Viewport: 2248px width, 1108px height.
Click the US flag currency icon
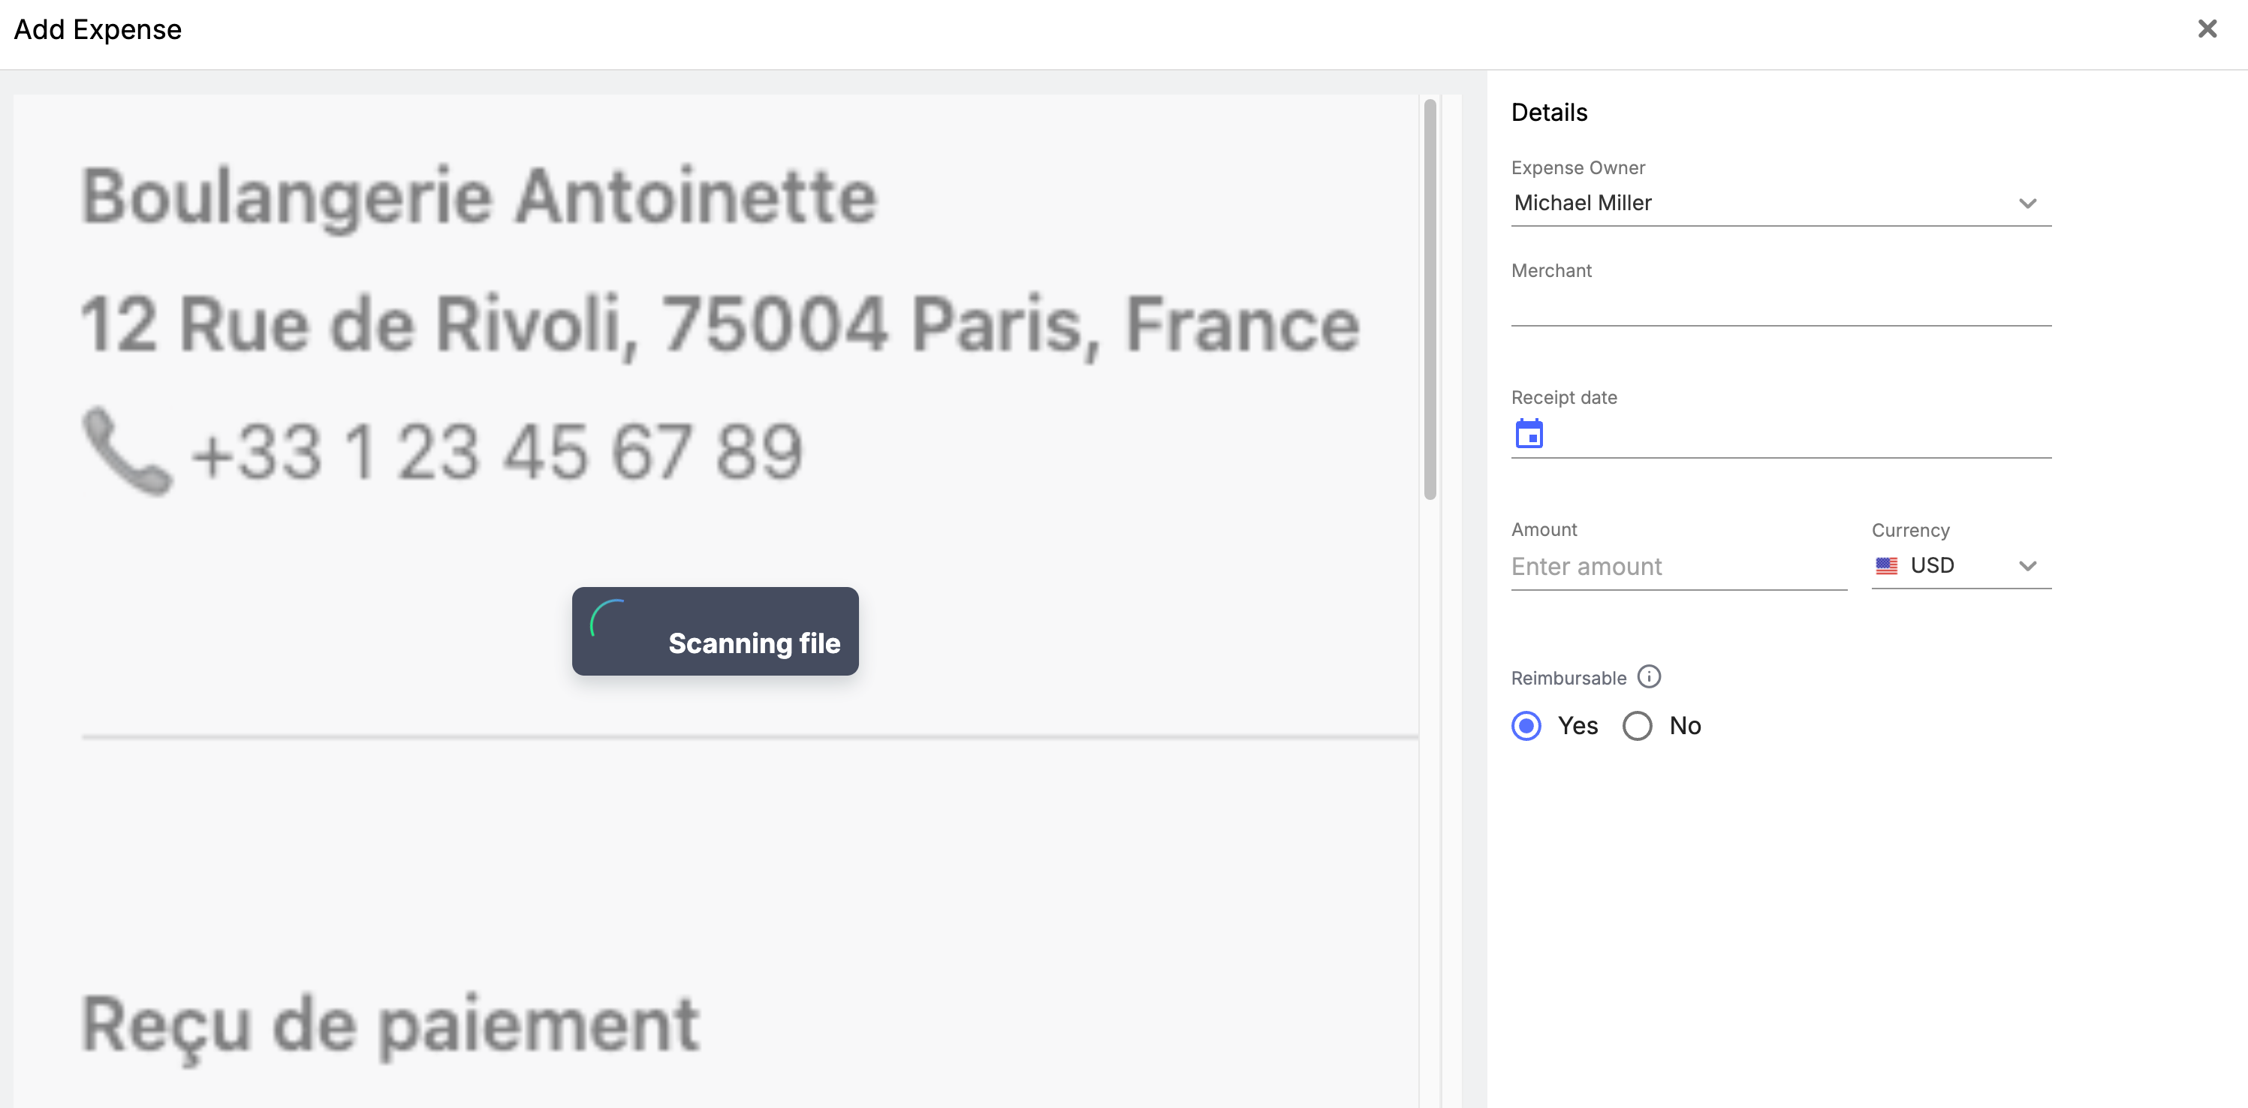click(1886, 565)
